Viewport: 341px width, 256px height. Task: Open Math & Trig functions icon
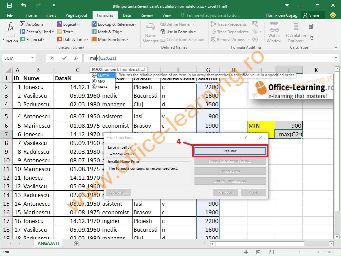pyautogui.click(x=94, y=32)
